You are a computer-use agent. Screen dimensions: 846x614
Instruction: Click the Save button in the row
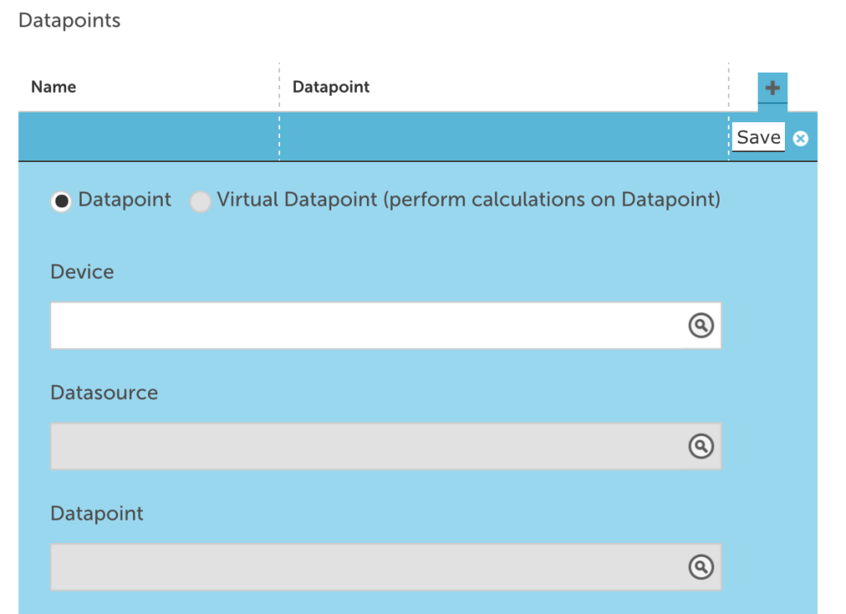click(758, 137)
